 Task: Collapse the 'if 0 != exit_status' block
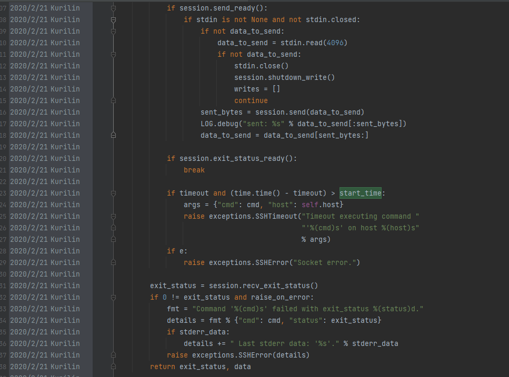(113, 297)
